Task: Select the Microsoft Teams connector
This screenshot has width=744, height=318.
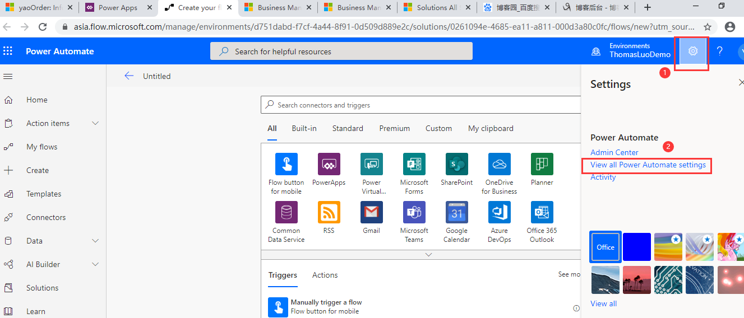Action: click(x=414, y=212)
